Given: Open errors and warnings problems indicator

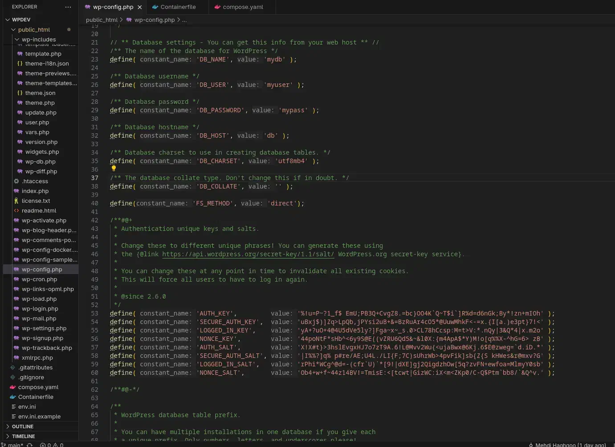Looking at the screenshot, I should [52, 444].
